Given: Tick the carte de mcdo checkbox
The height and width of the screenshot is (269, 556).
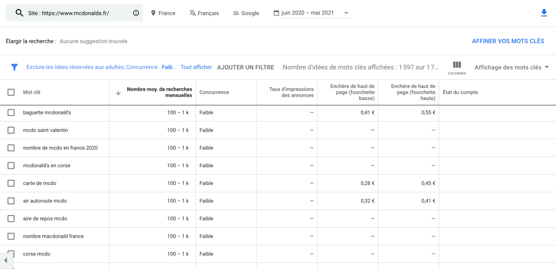Looking at the screenshot, I should click(11, 183).
